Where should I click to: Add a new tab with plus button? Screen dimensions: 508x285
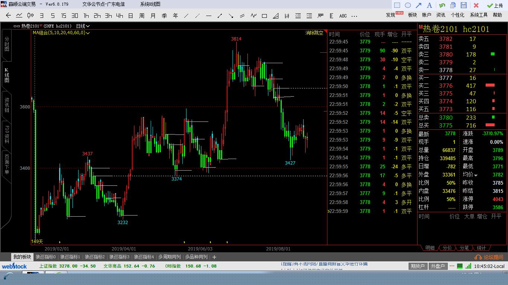click(214, 257)
